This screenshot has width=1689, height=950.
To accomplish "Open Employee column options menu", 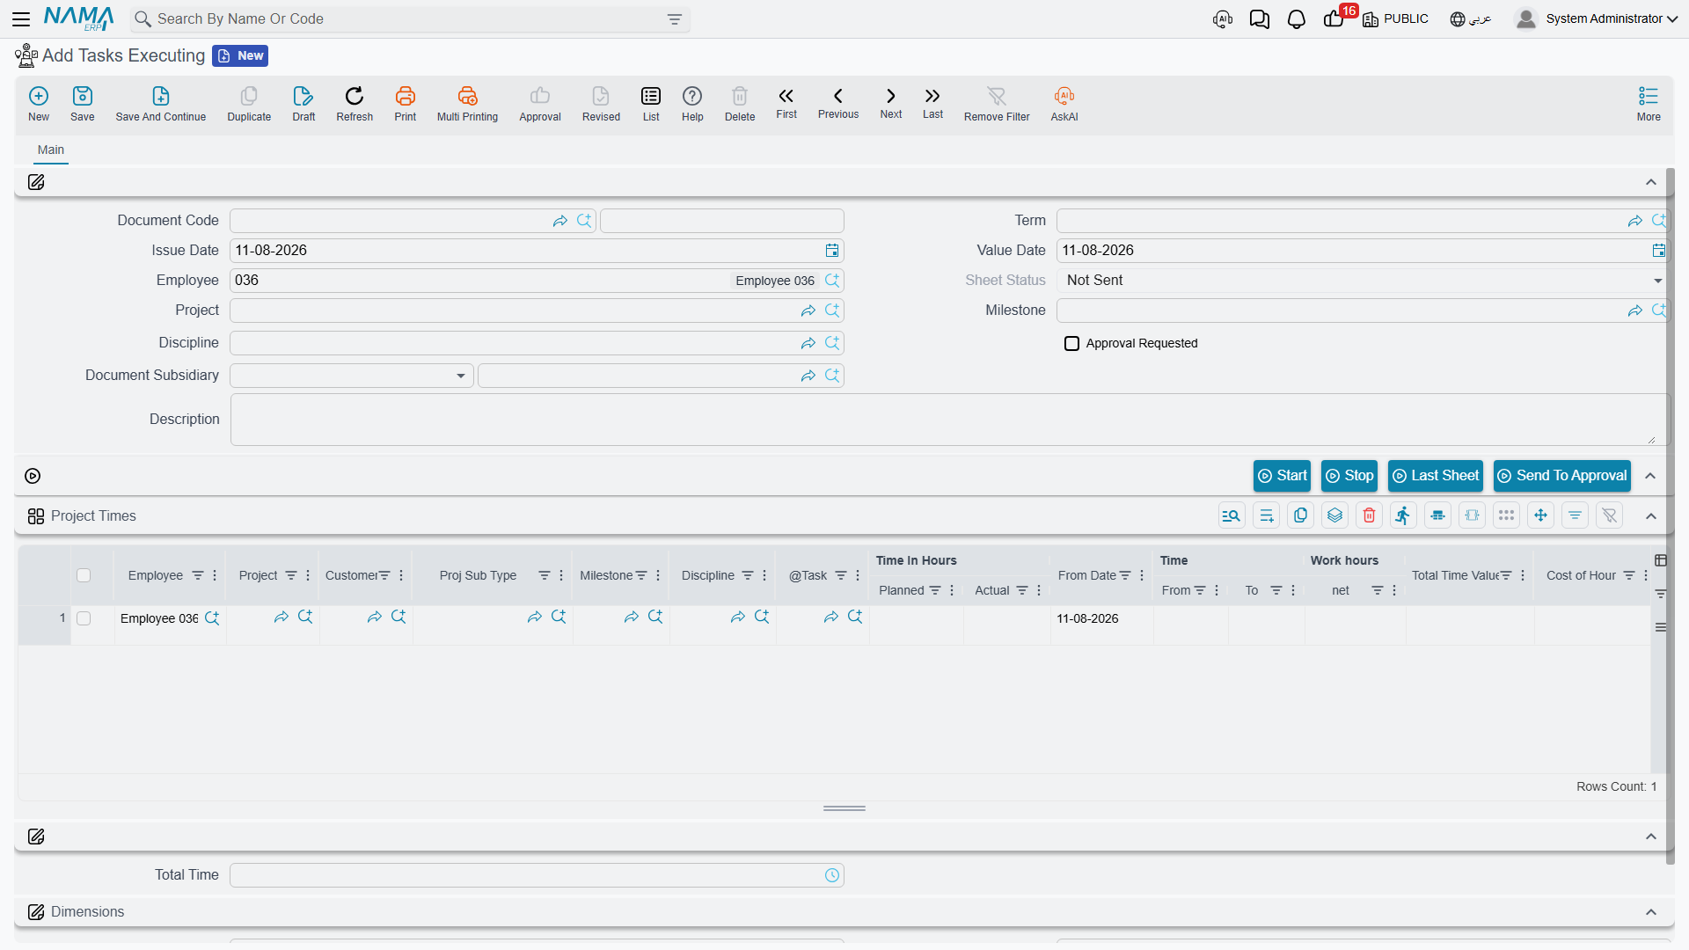I will tap(215, 575).
